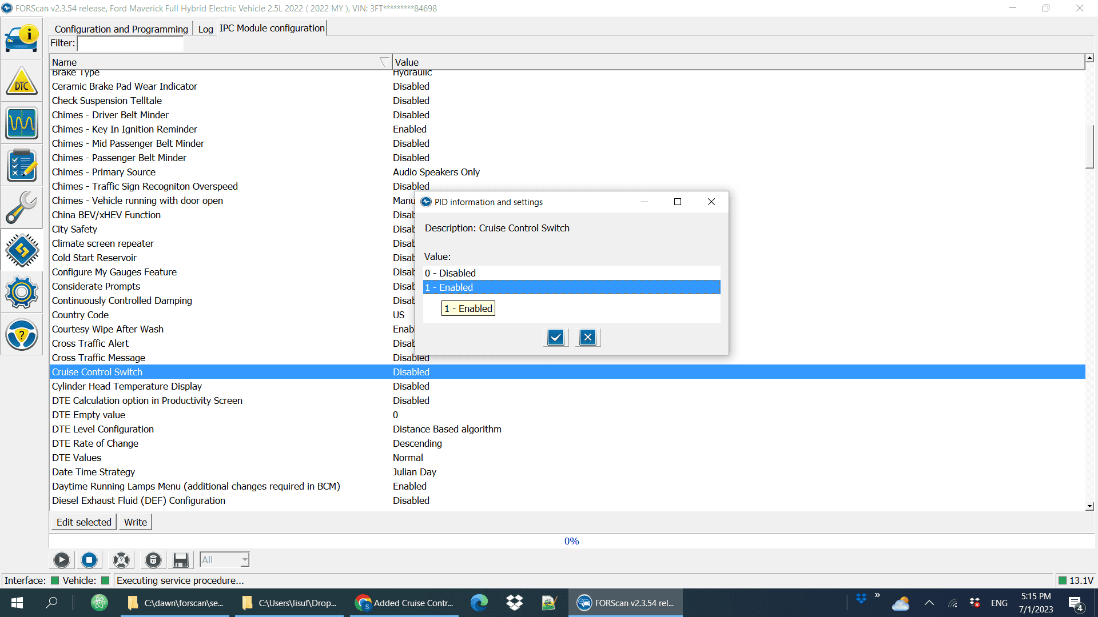This screenshot has height=617, width=1098.
Task: Switch to the Log tab
Action: pyautogui.click(x=206, y=29)
